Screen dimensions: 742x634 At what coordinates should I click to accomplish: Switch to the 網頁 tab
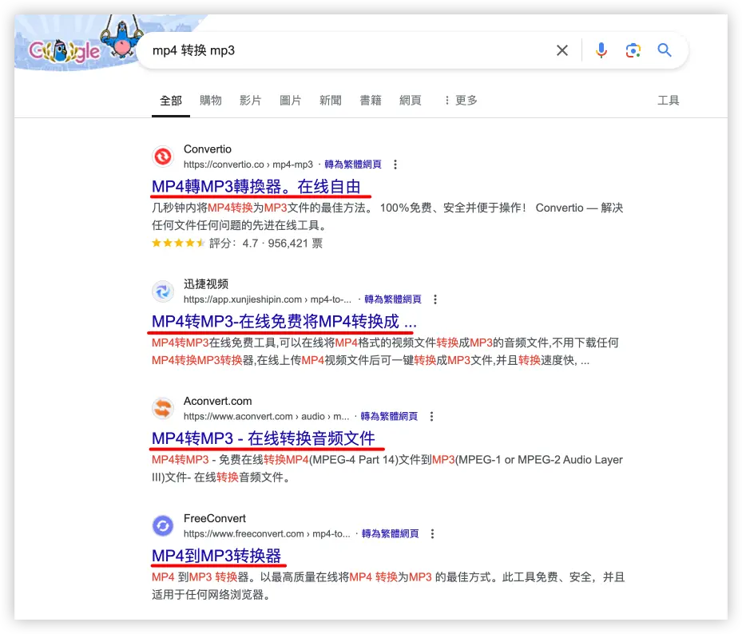click(411, 101)
